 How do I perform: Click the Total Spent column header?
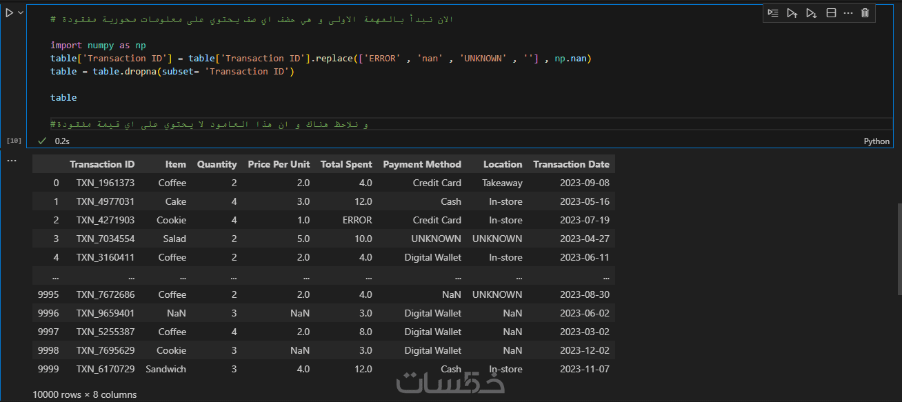tap(346, 165)
